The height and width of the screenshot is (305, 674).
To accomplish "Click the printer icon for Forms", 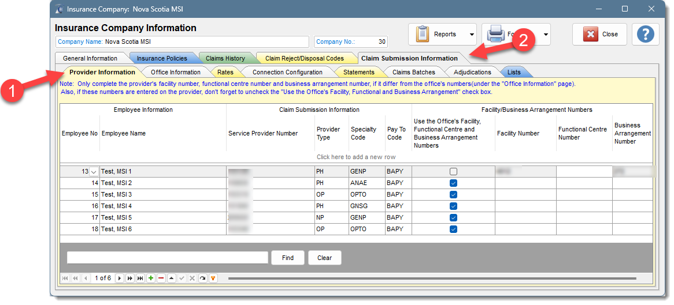I will click(495, 35).
